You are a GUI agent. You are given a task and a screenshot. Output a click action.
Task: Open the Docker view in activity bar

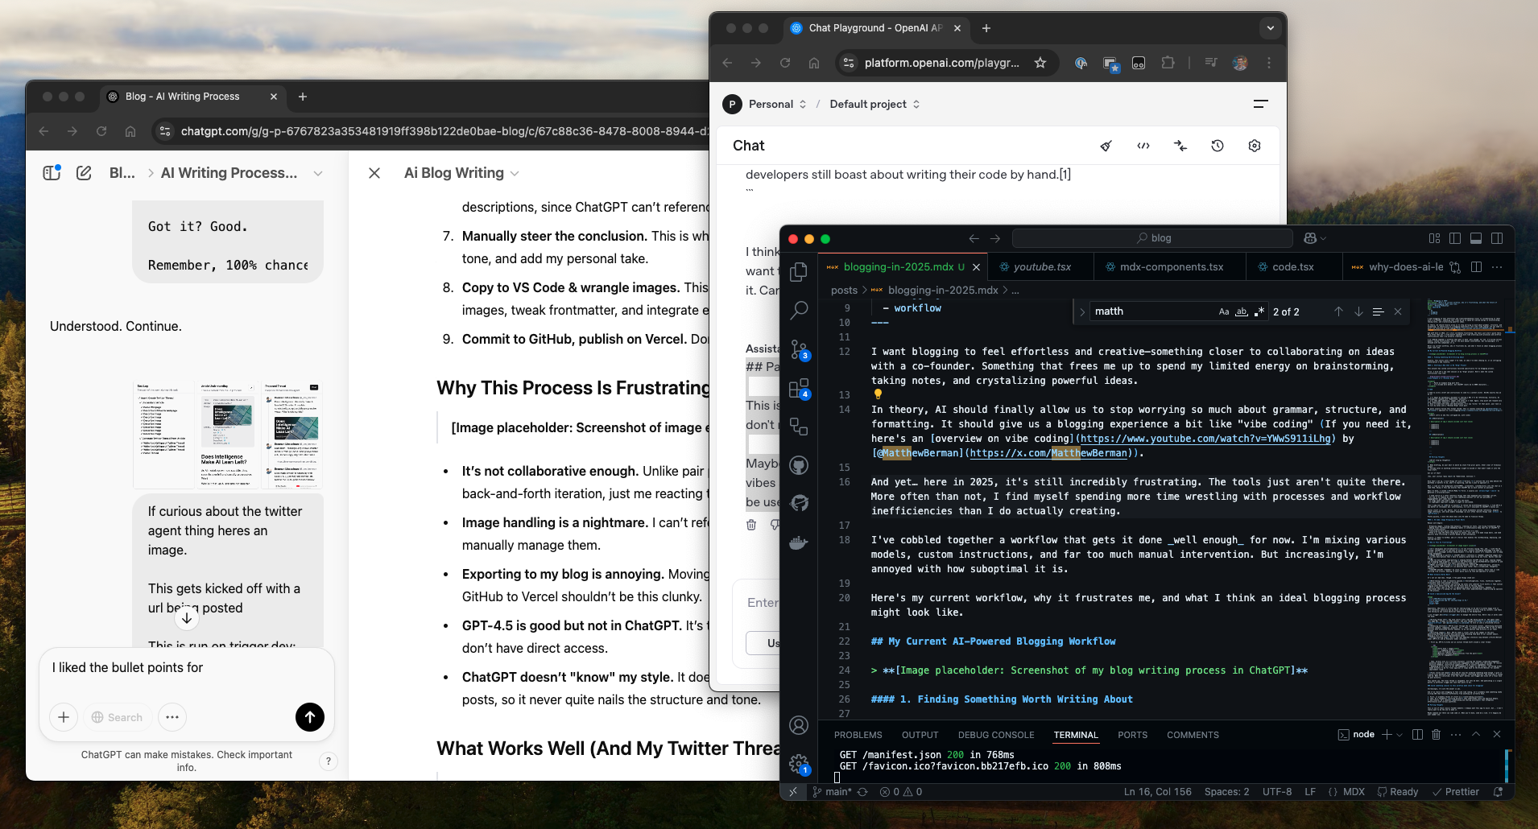pyautogui.click(x=799, y=542)
